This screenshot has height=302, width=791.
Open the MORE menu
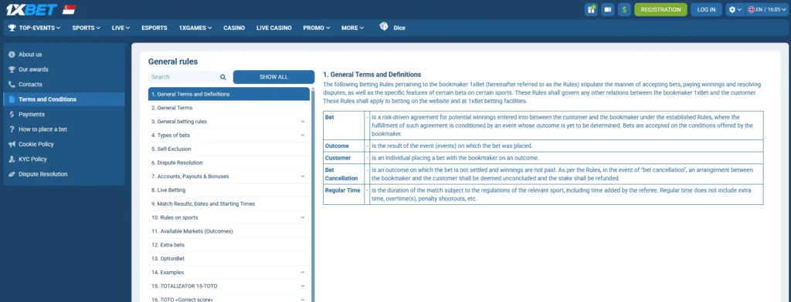click(352, 28)
